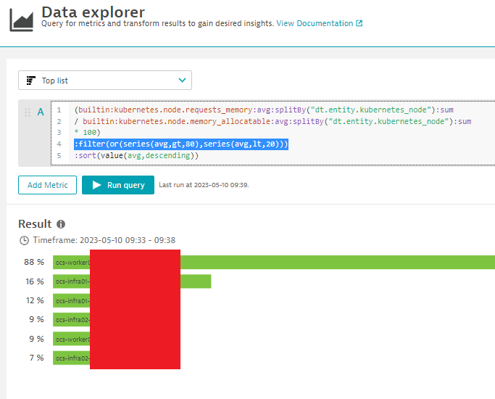Select the 88 % ocs-worker bar

[x=337, y=262]
